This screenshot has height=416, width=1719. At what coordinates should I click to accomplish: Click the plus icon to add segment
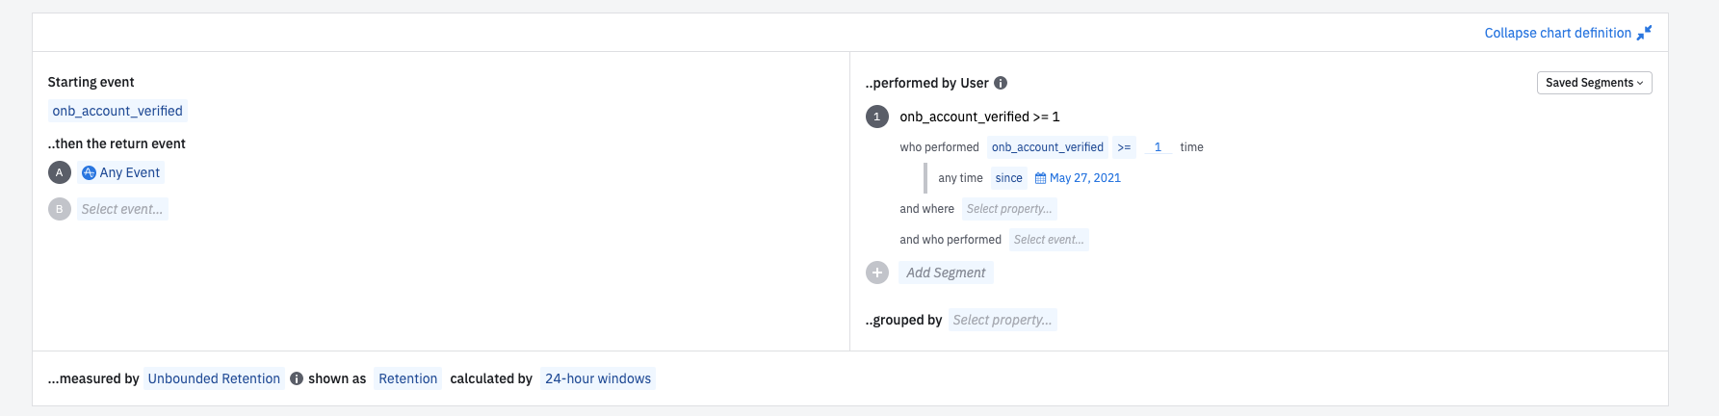click(877, 273)
